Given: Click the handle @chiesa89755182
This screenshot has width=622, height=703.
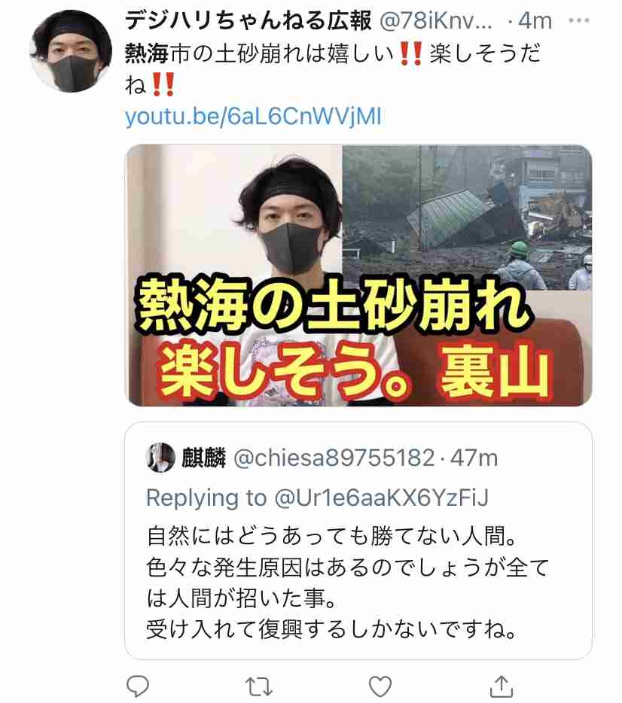Looking at the screenshot, I should point(334,458).
